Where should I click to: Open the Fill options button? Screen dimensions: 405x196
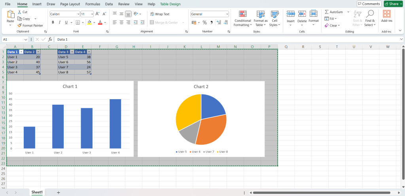(x=331, y=19)
